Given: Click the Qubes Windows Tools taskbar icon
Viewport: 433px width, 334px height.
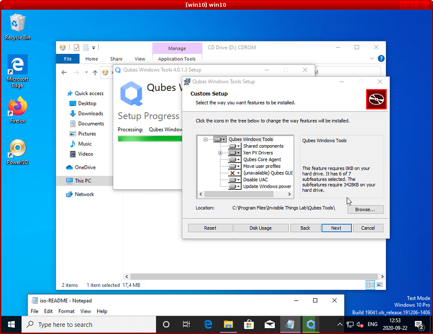Looking at the screenshot, I should [x=310, y=324].
